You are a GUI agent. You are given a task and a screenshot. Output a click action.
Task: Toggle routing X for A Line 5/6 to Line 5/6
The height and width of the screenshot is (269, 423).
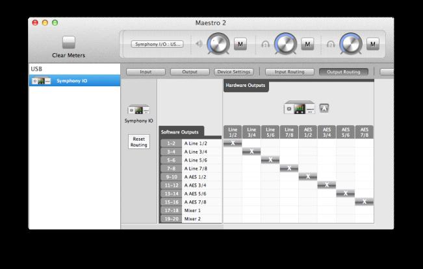[x=270, y=160]
